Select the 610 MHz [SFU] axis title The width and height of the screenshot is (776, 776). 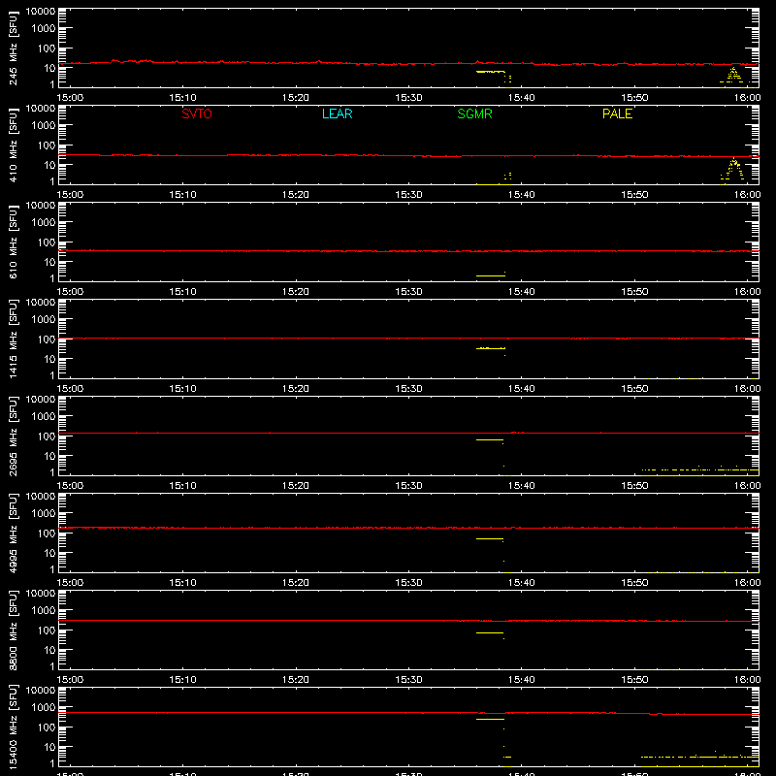click(x=14, y=242)
